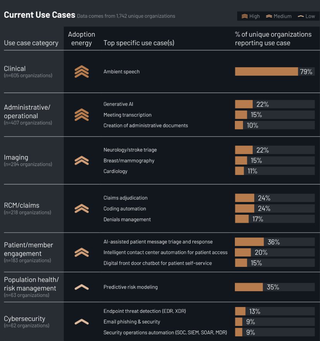Click the Clinical high adoption chevron icon

pyautogui.click(x=82, y=72)
